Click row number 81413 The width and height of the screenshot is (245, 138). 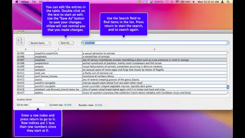[x=21, y=79]
